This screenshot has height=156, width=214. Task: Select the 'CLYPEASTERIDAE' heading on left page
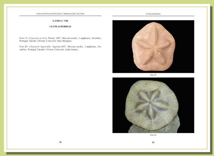tap(60, 27)
